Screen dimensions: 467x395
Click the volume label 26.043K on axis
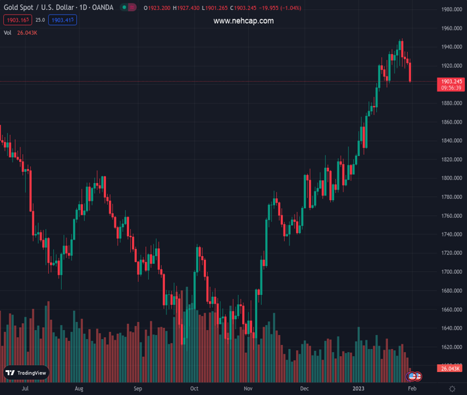pos(450,369)
